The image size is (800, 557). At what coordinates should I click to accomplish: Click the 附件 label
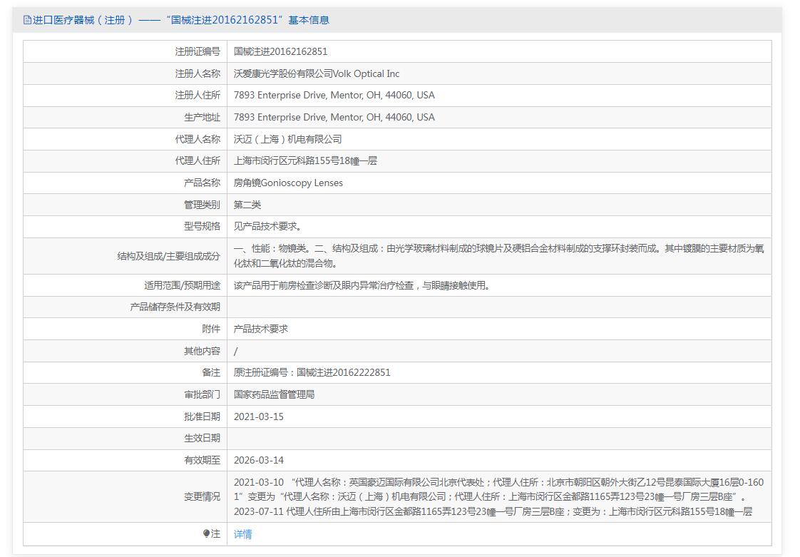point(211,329)
